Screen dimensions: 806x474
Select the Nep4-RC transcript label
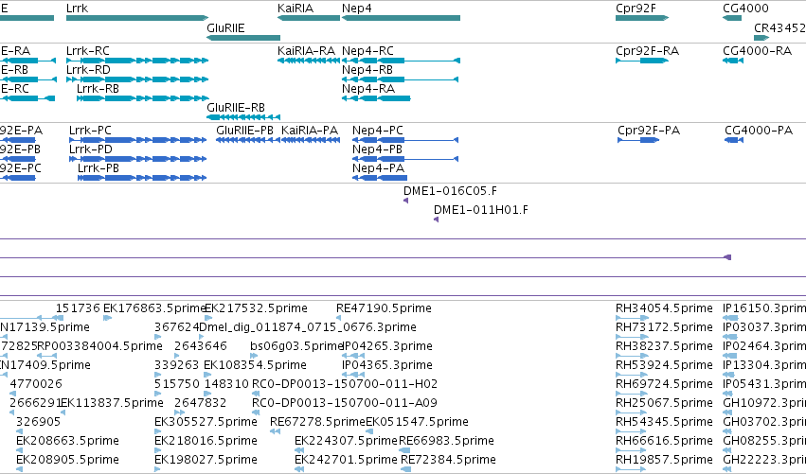[367, 51]
